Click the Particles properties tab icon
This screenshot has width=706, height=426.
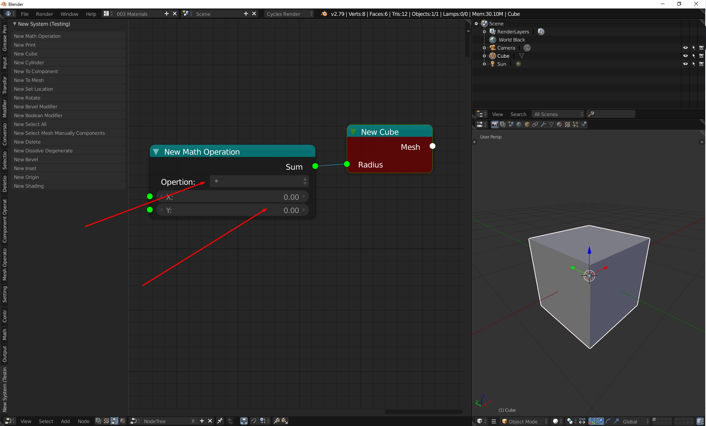click(x=576, y=124)
